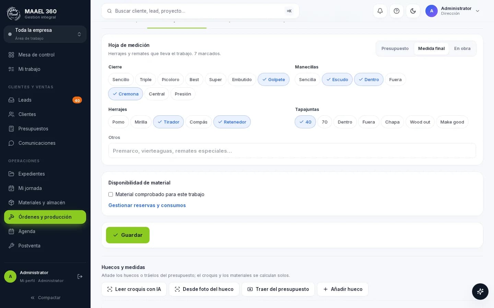494x308 pixels.
Task: Toggle the 40 tapajuntas chip
Action: (305, 122)
